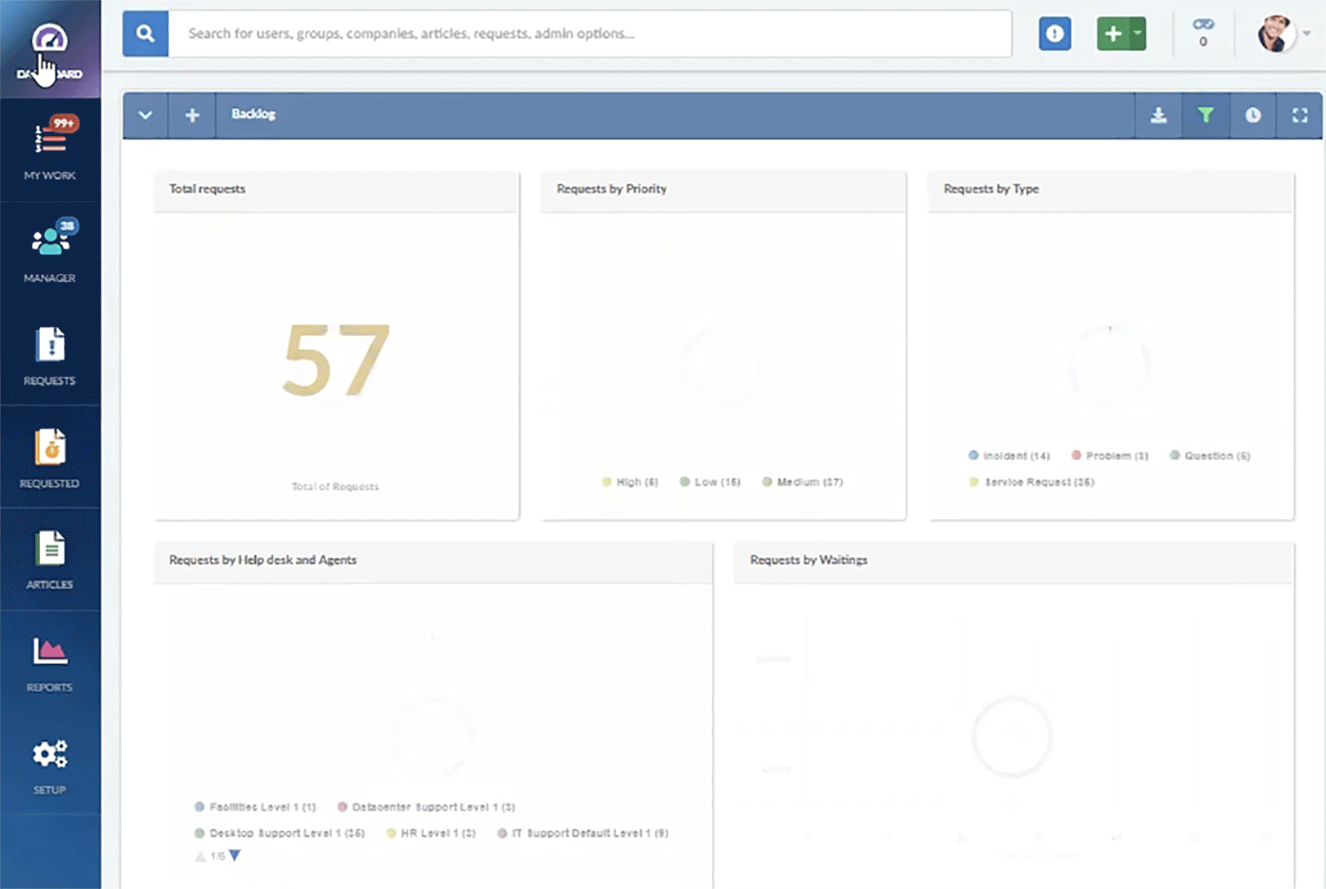Open My Work from the sidebar
Image resolution: width=1326 pixels, height=889 pixels.
coord(49,147)
